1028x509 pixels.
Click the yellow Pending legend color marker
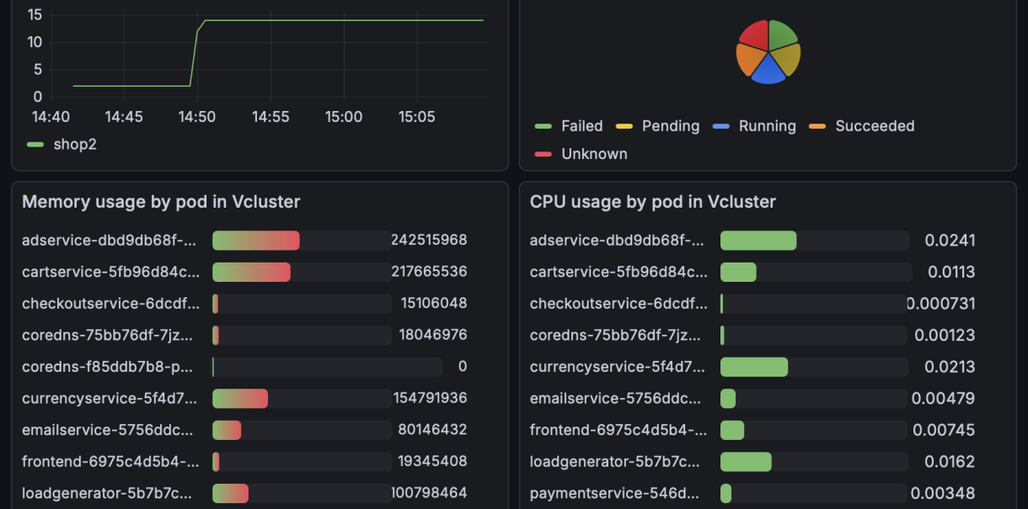(624, 127)
